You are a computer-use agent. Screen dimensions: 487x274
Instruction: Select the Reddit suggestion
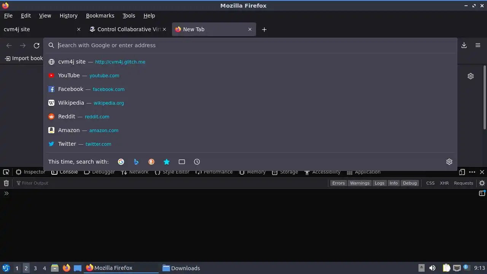(x=250, y=116)
